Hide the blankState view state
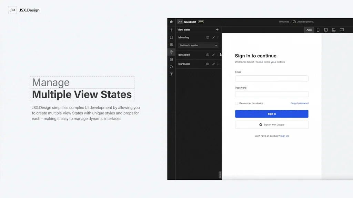Image resolution: width=353 pixels, height=198 pixels. (x=208, y=64)
